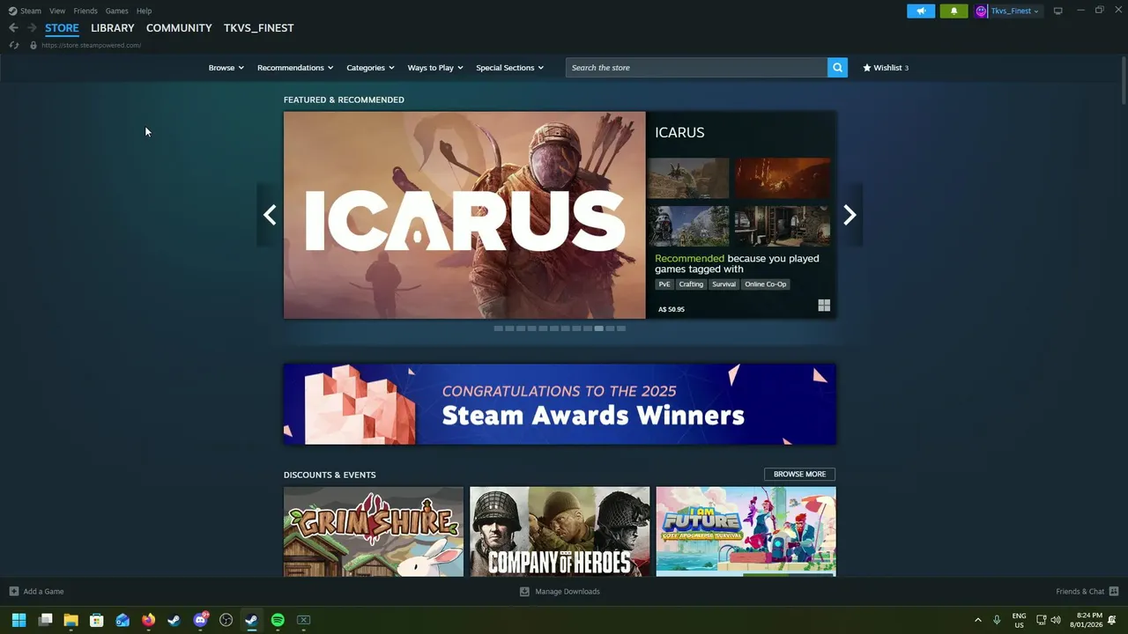1128x634 pixels.
Task: Open the I Am Future card
Action: click(746, 532)
